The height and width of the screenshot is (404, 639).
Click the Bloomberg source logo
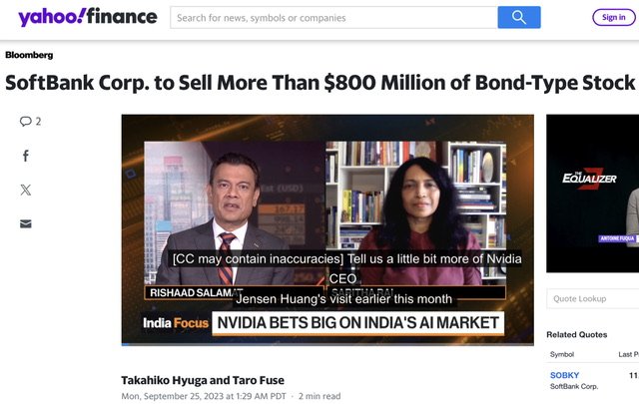[29, 55]
